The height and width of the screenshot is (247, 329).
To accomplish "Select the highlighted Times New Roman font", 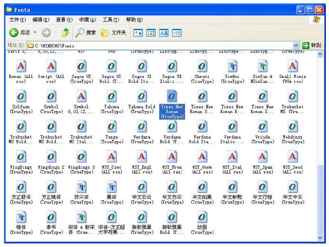I will (172, 104).
